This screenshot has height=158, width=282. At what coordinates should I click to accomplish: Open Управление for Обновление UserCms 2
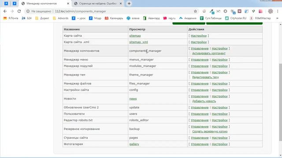tap(200, 107)
